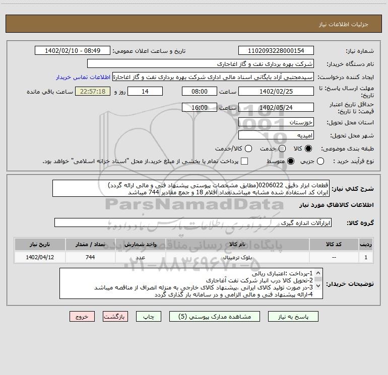Viewport: 388px width, 375px height.
Task: Click goods group field 'ابزارآلات اندازه گیری'
Action: click(x=193, y=222)
